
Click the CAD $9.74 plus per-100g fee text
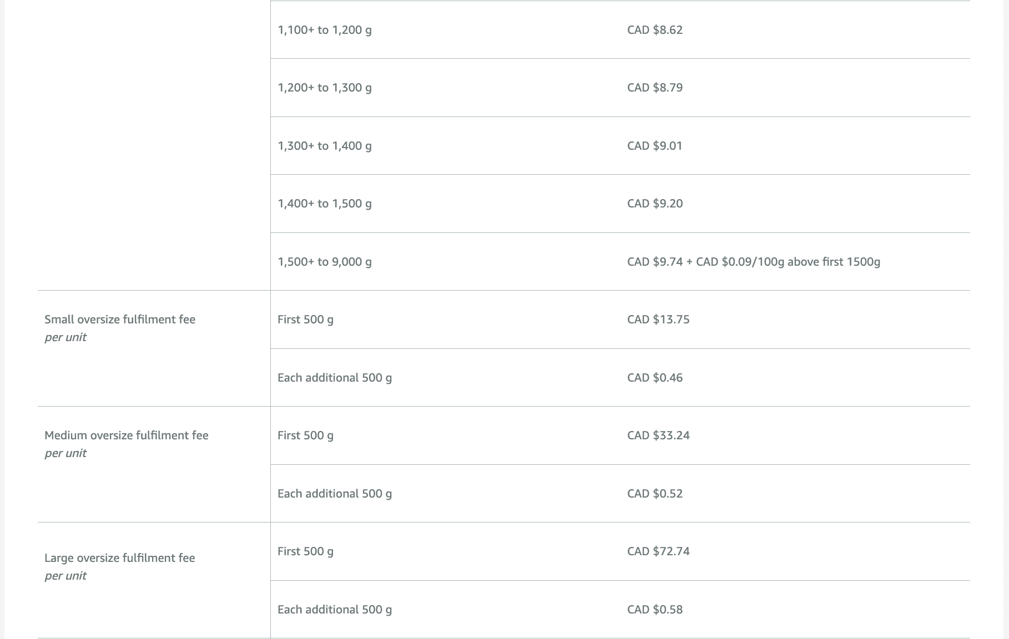[753, 262]
